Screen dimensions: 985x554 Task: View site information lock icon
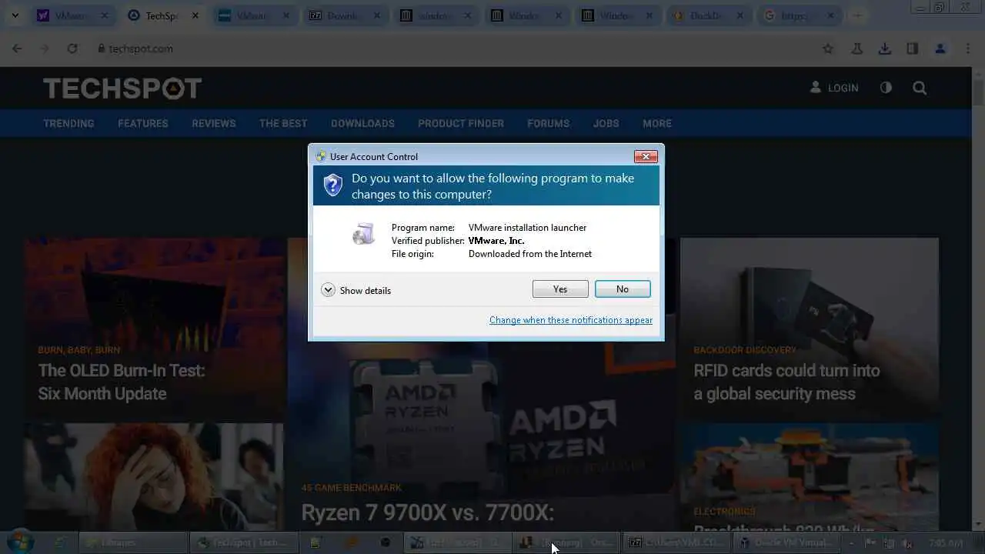(101, 48)
